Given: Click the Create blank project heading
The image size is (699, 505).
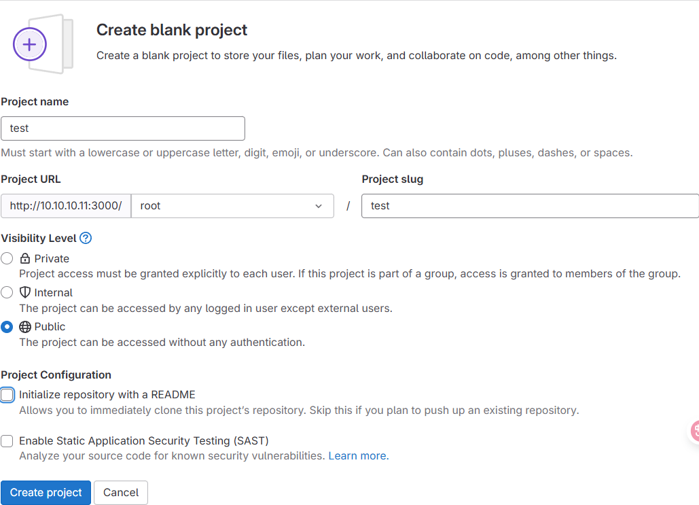Looking at the screenshot, I should click(172, 30).
